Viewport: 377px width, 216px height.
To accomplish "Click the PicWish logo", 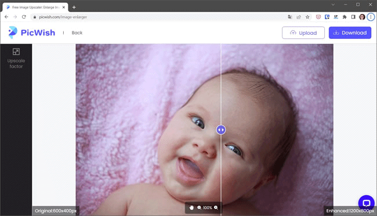I will click(31, 33).
